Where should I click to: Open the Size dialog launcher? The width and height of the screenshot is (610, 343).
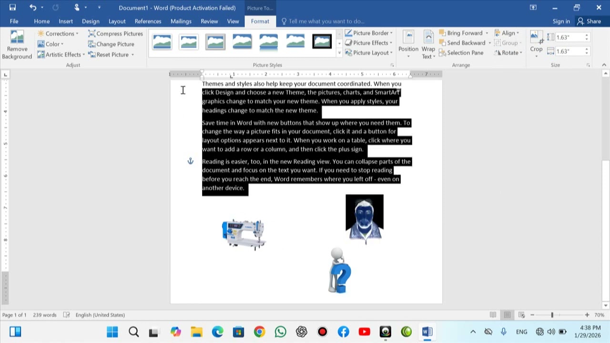point(588,65)
